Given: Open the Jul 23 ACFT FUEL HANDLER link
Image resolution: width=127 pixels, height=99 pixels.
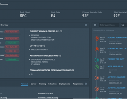Looking at the screenshot, I should point(116,77).
